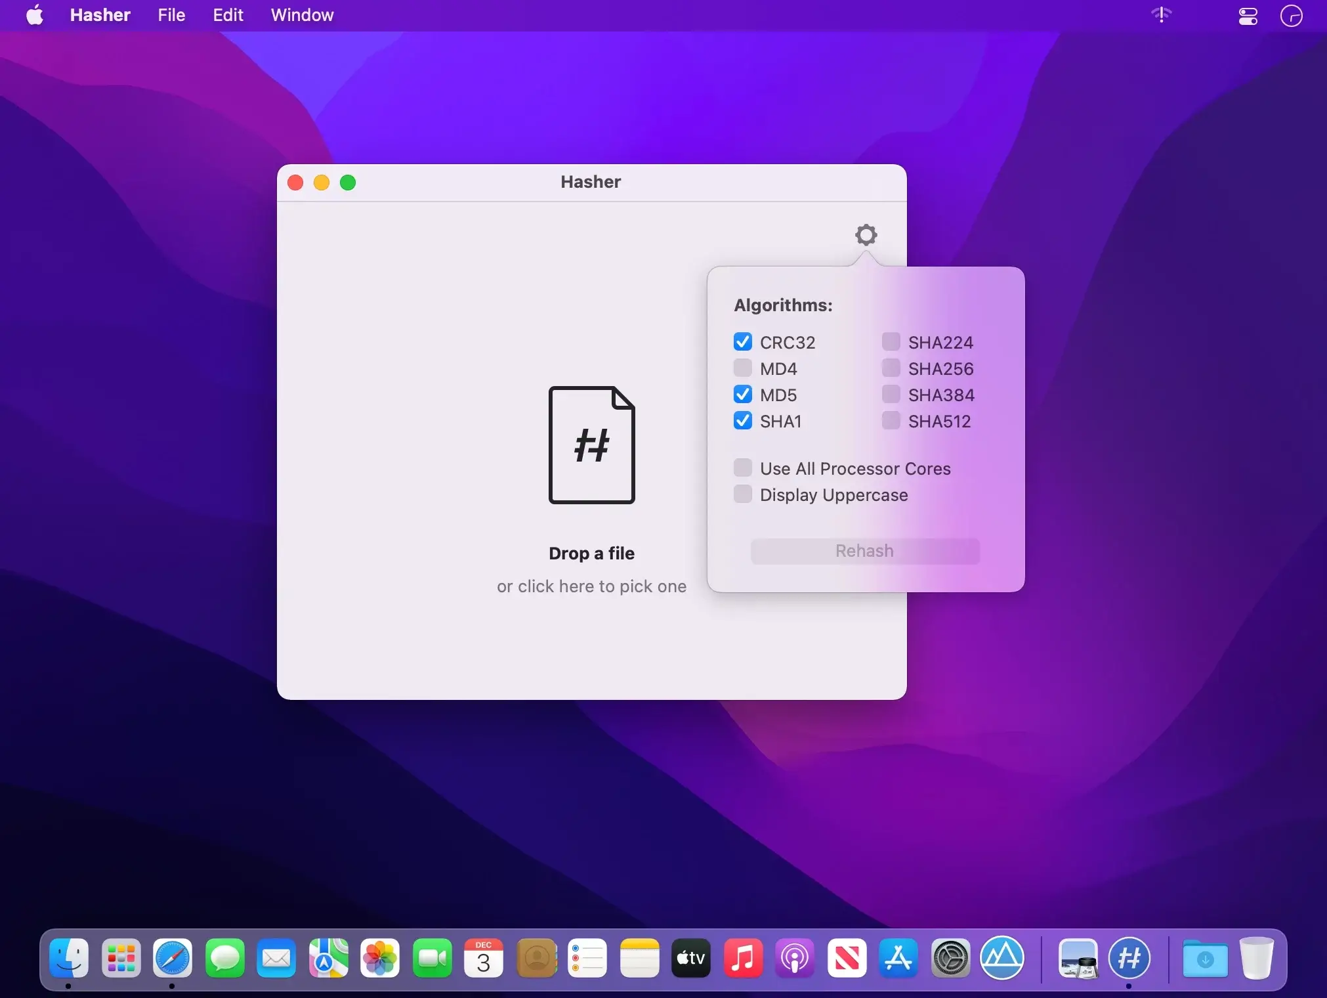Uncheck the CRC32 algorithm
1327x998 pixels.
[742, 342]
